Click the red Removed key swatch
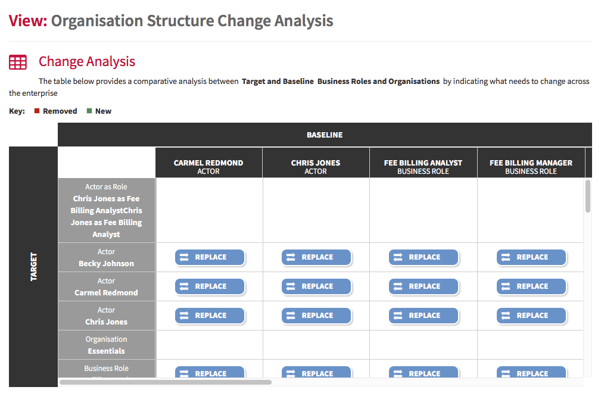The width and height of the screenshot is (601, 393). [x=37, y=111]
